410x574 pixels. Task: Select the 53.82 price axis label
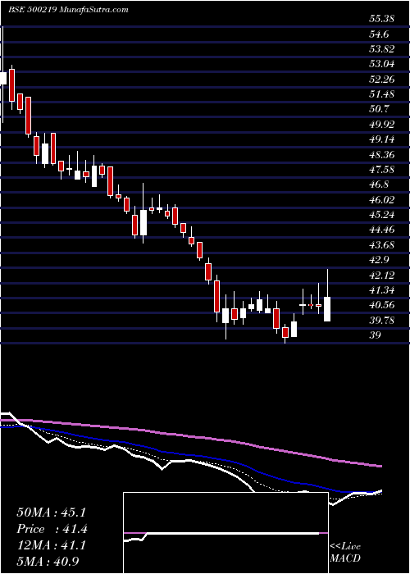point(381,49)
